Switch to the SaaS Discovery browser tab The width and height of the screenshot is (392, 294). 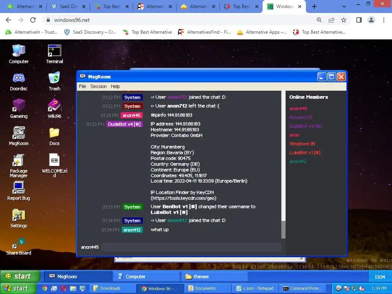coord(67,7)
